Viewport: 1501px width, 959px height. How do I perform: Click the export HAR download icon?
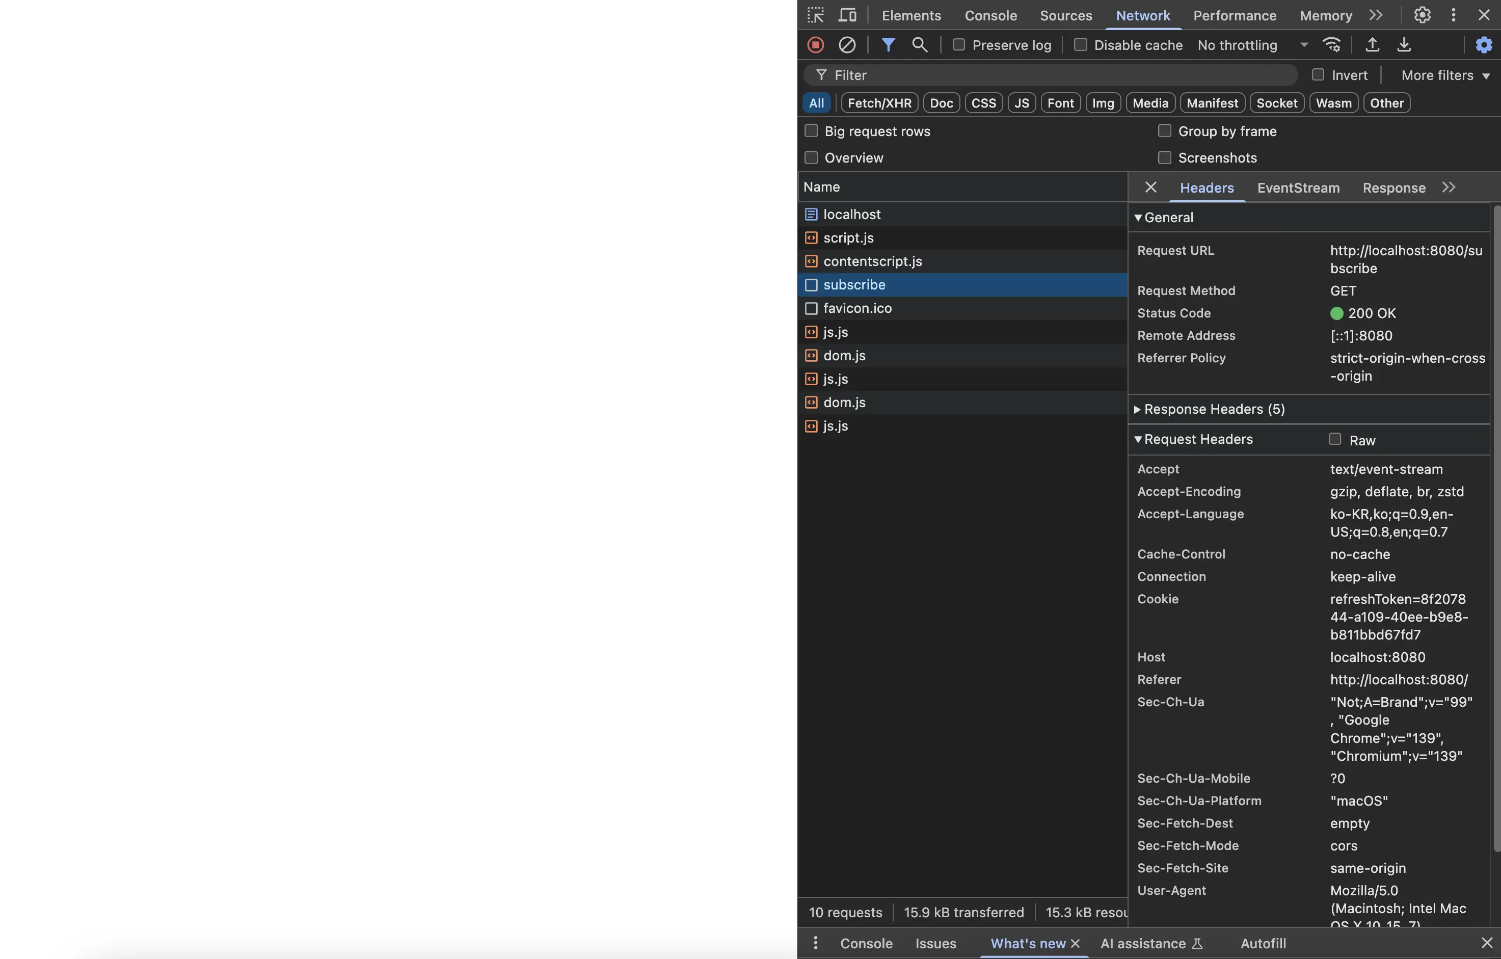[x=1404, y=45]
